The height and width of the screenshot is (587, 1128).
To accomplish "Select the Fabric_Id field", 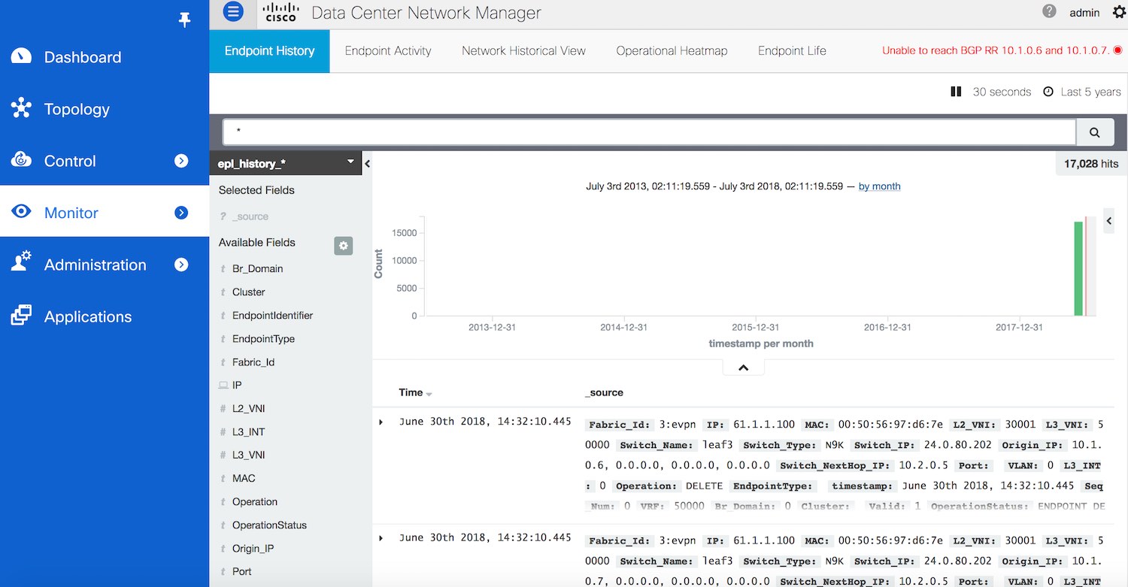I will pyautogui.click(x=253, y=362).
